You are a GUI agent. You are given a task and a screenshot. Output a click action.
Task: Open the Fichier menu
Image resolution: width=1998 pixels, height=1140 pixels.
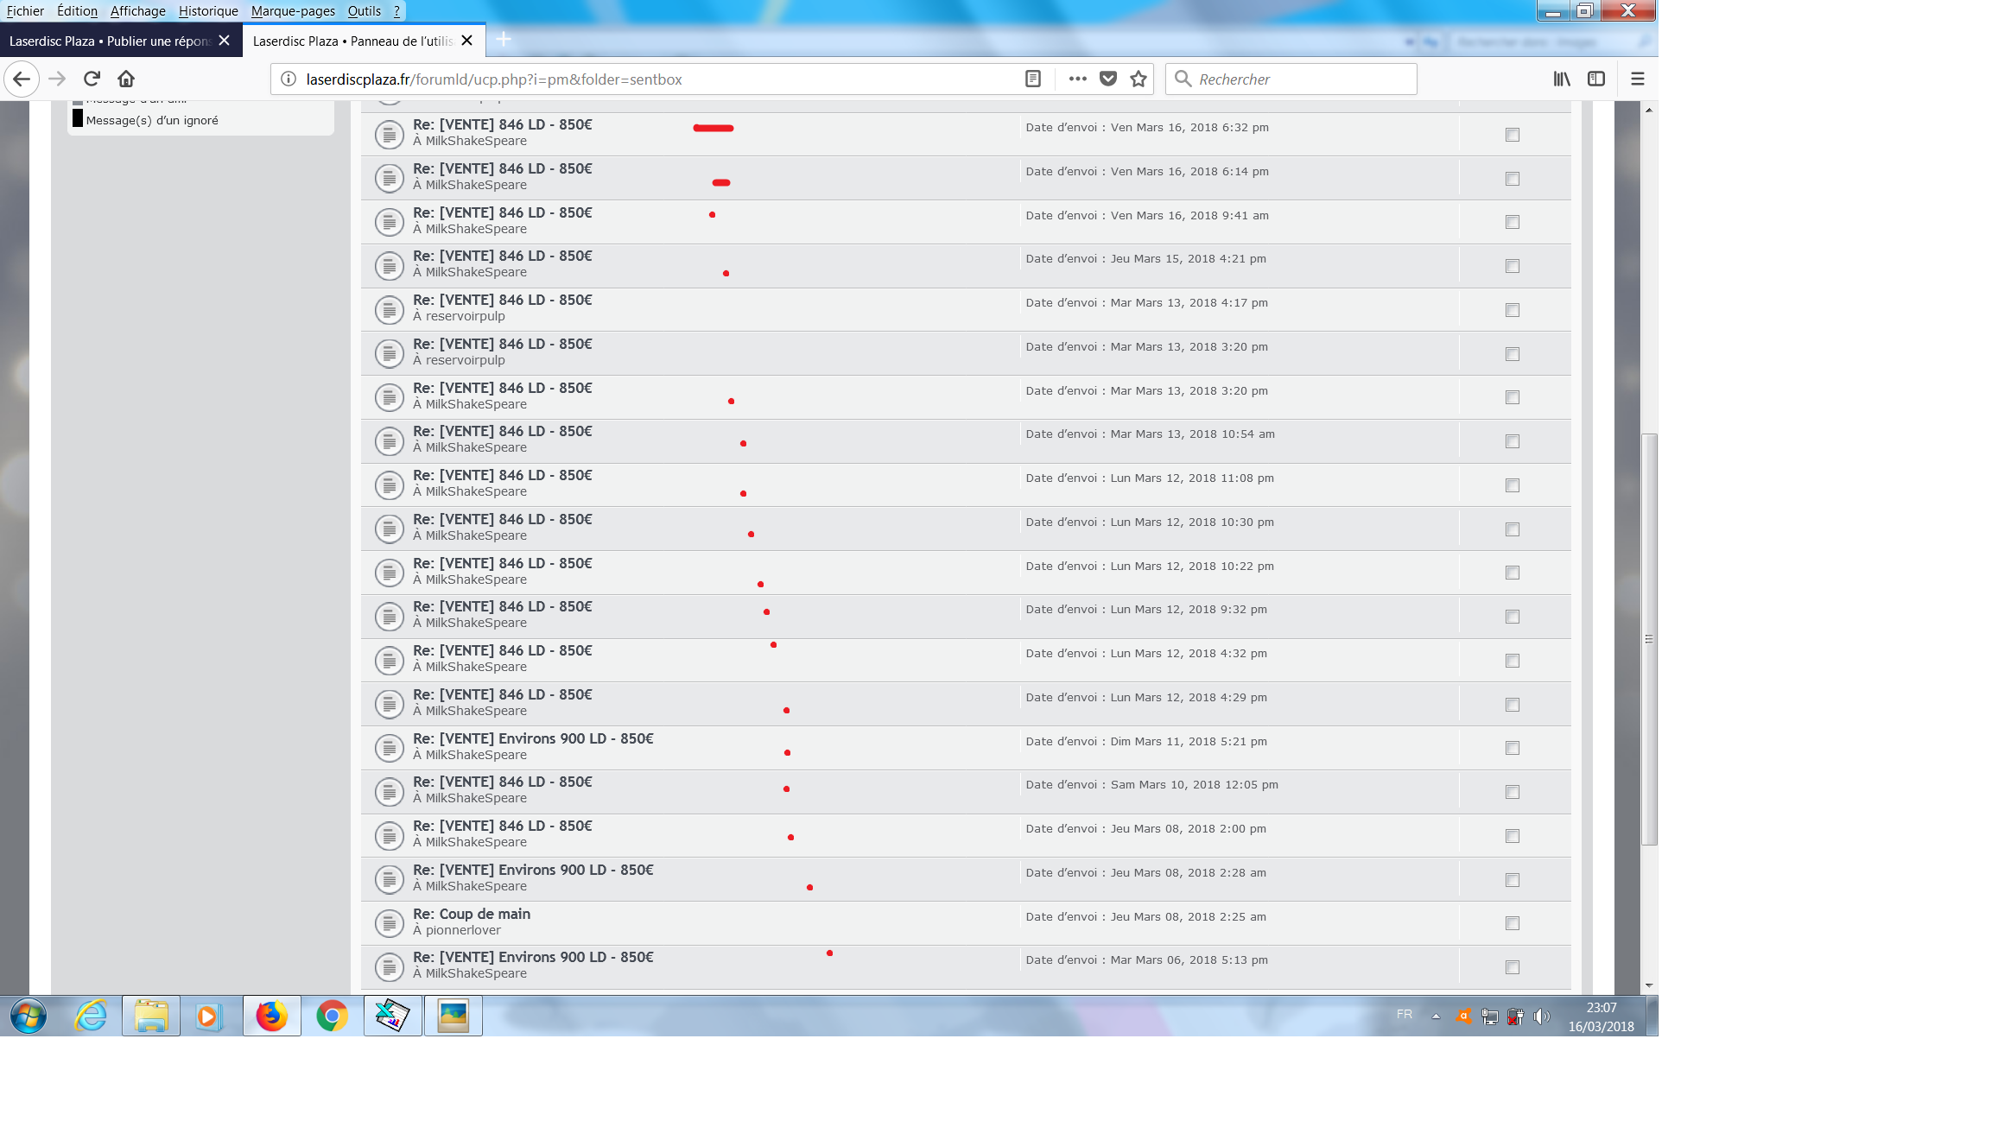coord(25,11)
